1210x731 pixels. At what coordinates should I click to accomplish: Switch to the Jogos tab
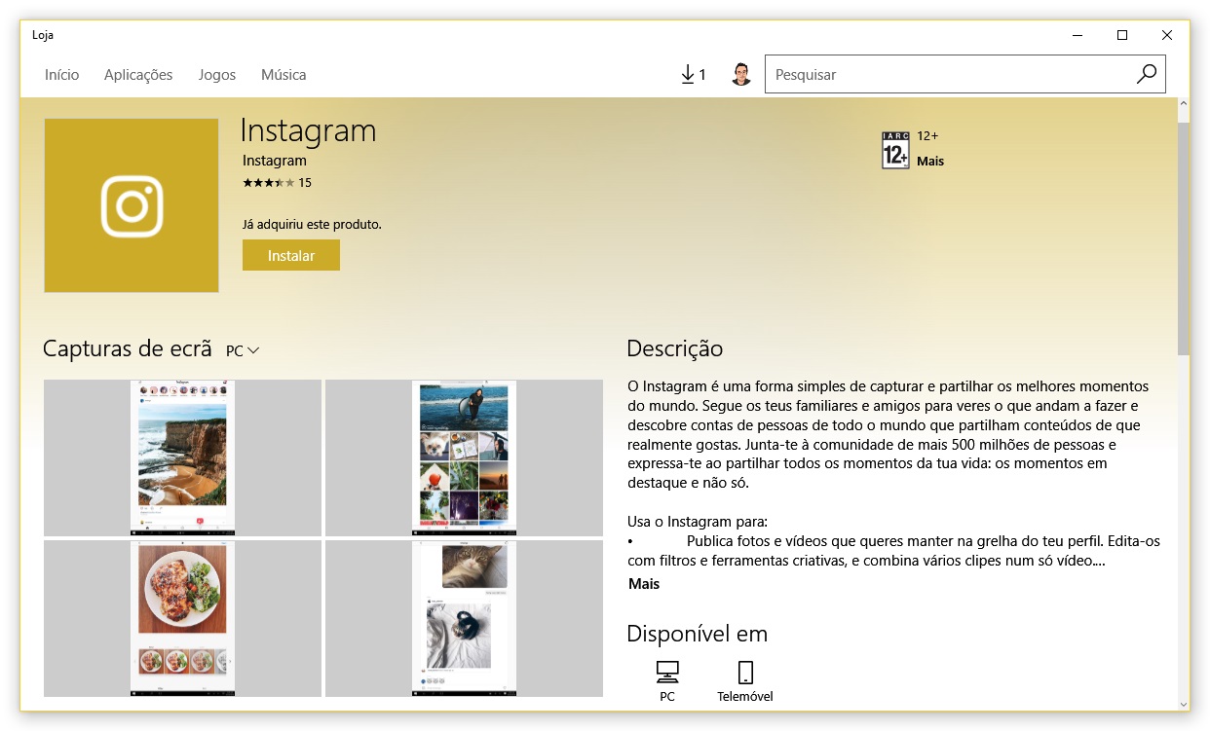click(x=217, y=75)
